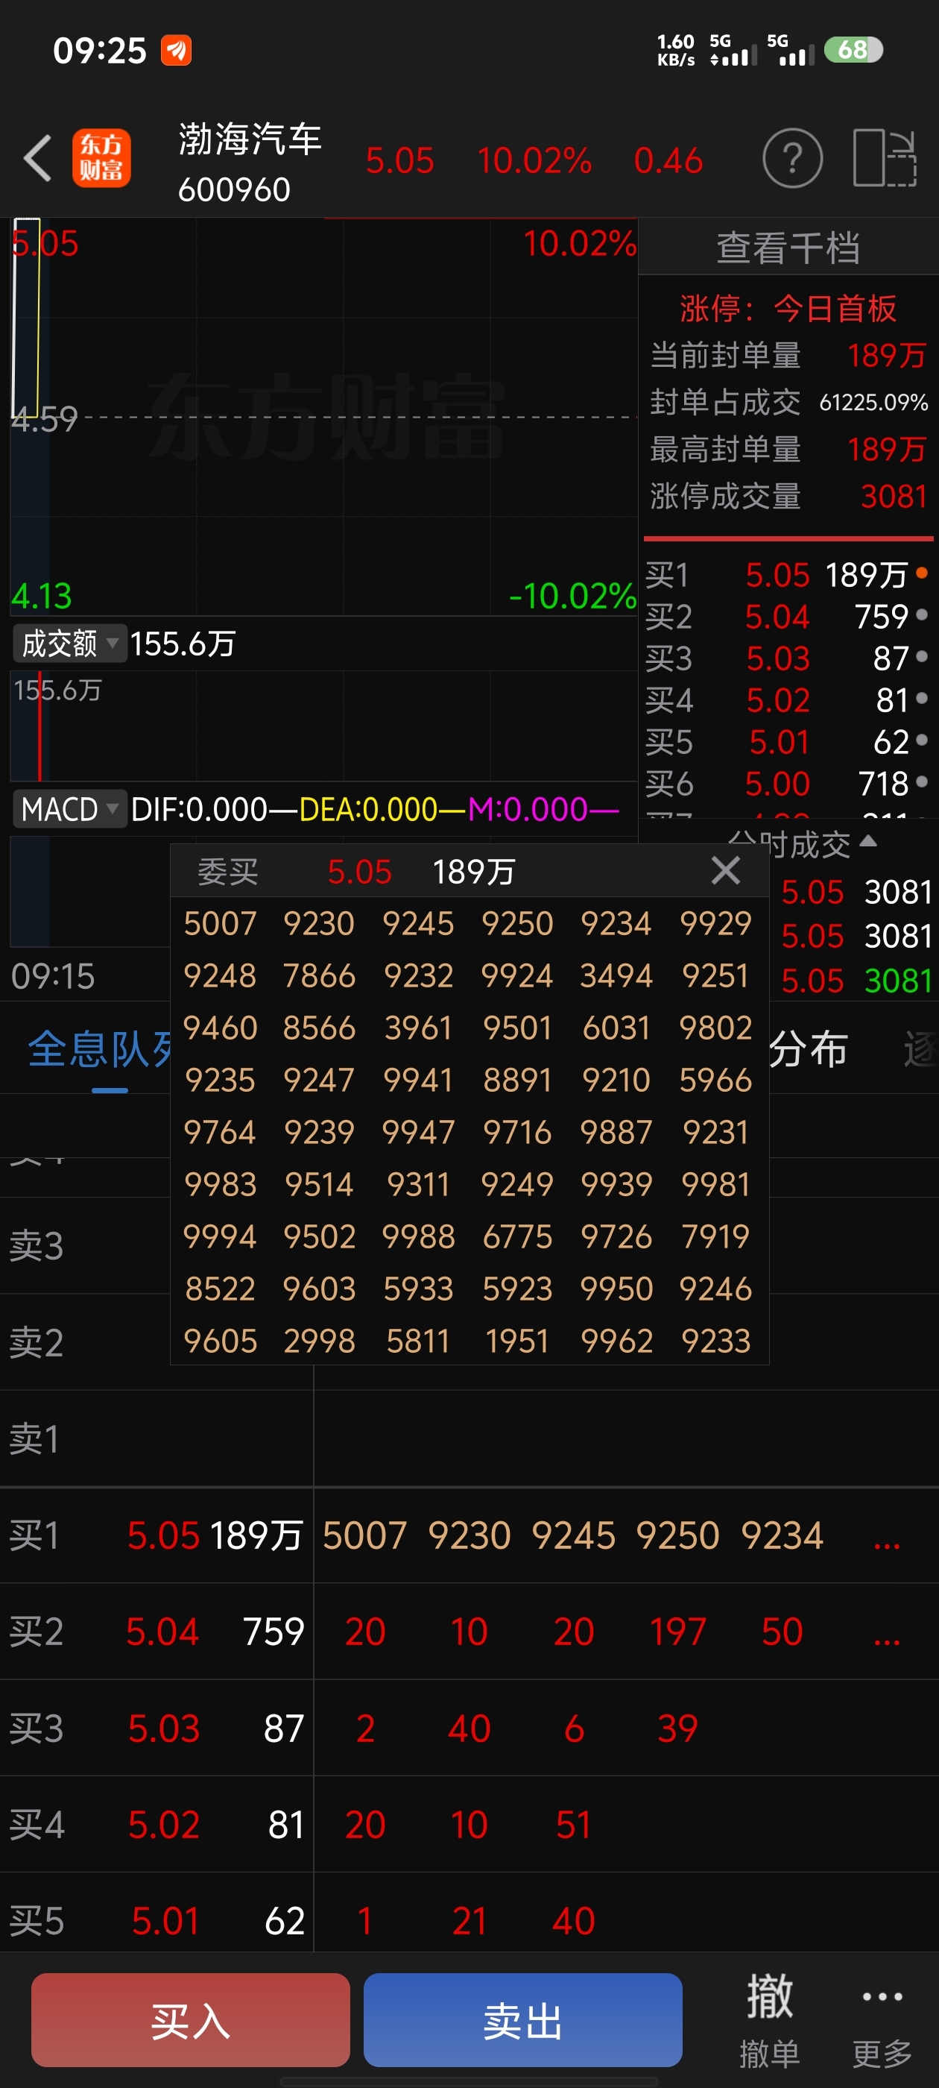Tap the dot beside 买5 62
The image size is (939, 2088).
coord(921,740)
